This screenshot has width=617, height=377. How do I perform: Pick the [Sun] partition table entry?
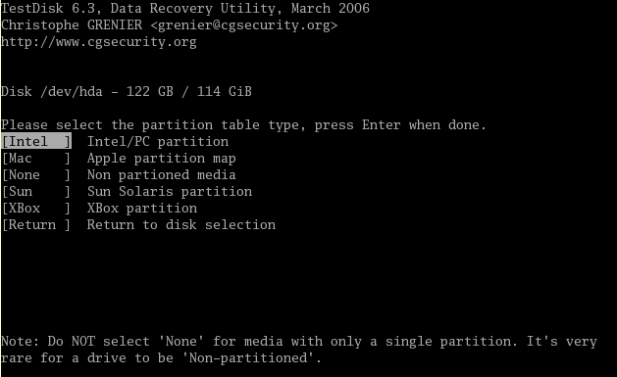(x=36, y=192)
